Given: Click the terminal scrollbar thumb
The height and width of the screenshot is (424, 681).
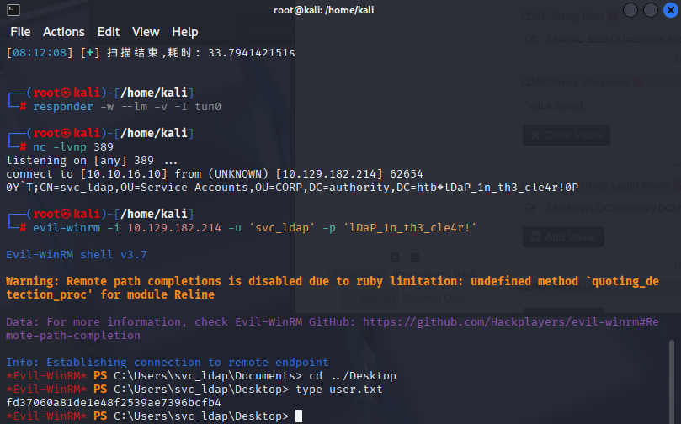Looking at the screenshot, I should [x=672, y=381].
